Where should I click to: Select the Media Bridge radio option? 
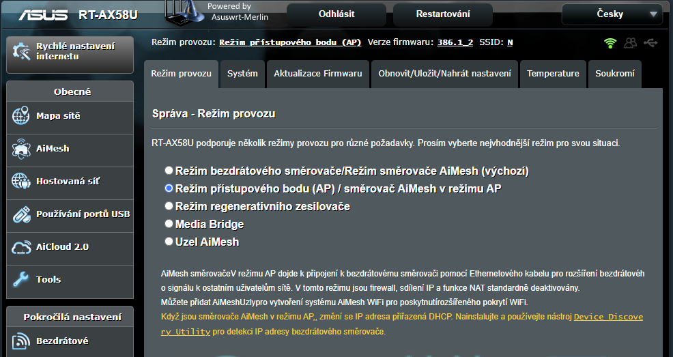click(169, 224)
